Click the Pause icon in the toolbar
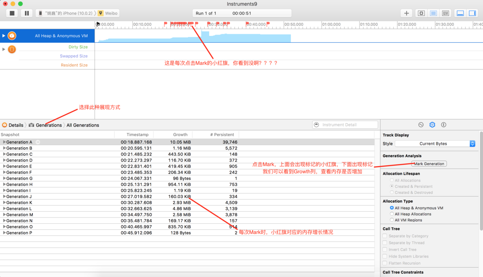Viewport: 483px width, 277px height. 26,13
